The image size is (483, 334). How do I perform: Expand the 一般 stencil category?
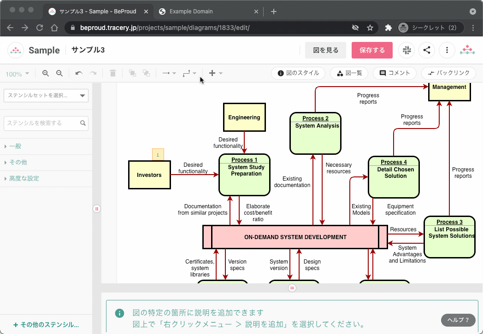(x=15, y=146)
